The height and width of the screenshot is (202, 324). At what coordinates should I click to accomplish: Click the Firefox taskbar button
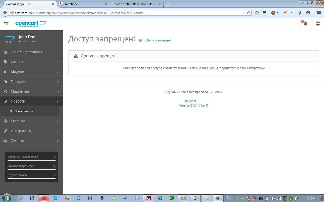(x=218, y=198)
